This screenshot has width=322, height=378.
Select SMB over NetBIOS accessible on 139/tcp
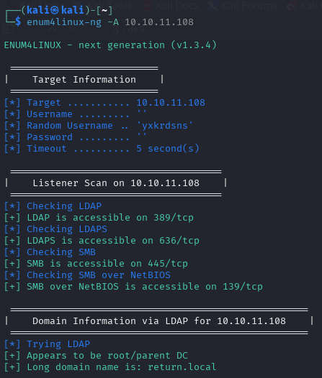[133, 287]
